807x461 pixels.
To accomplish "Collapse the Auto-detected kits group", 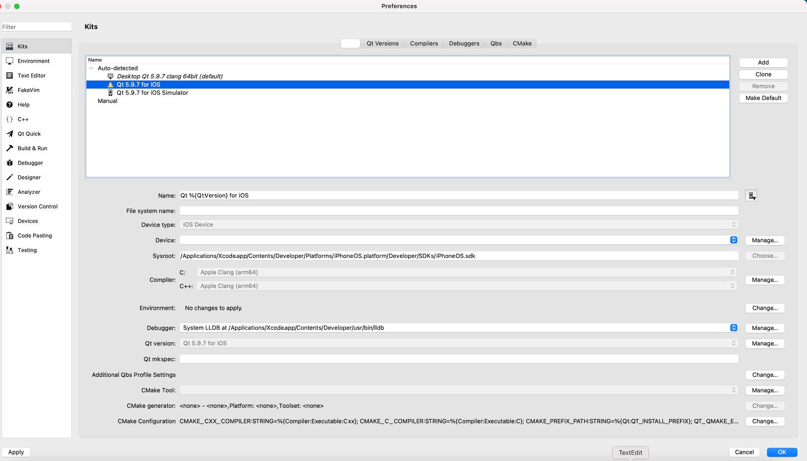I will pos(91,68).
